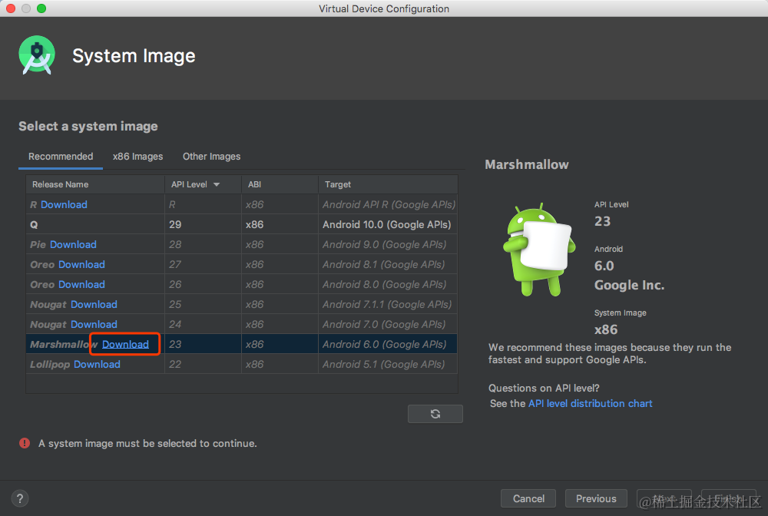Click the Android 7.1.1 (Google APIs) target

(387, 305)
